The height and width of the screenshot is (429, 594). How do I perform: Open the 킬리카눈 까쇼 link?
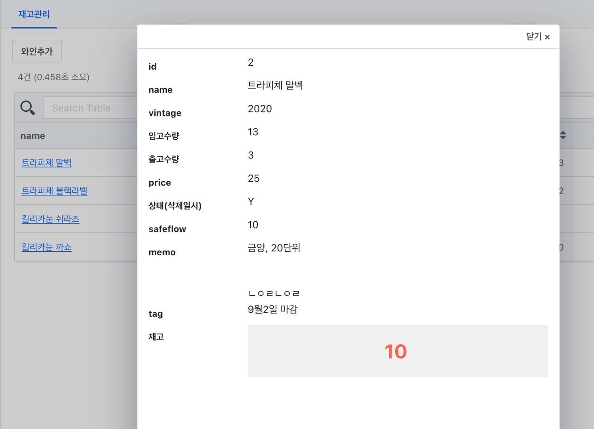coord(46,247)
